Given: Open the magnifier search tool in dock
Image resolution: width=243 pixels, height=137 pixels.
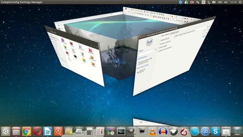Looking at the screenshot, I should [79, 131].
